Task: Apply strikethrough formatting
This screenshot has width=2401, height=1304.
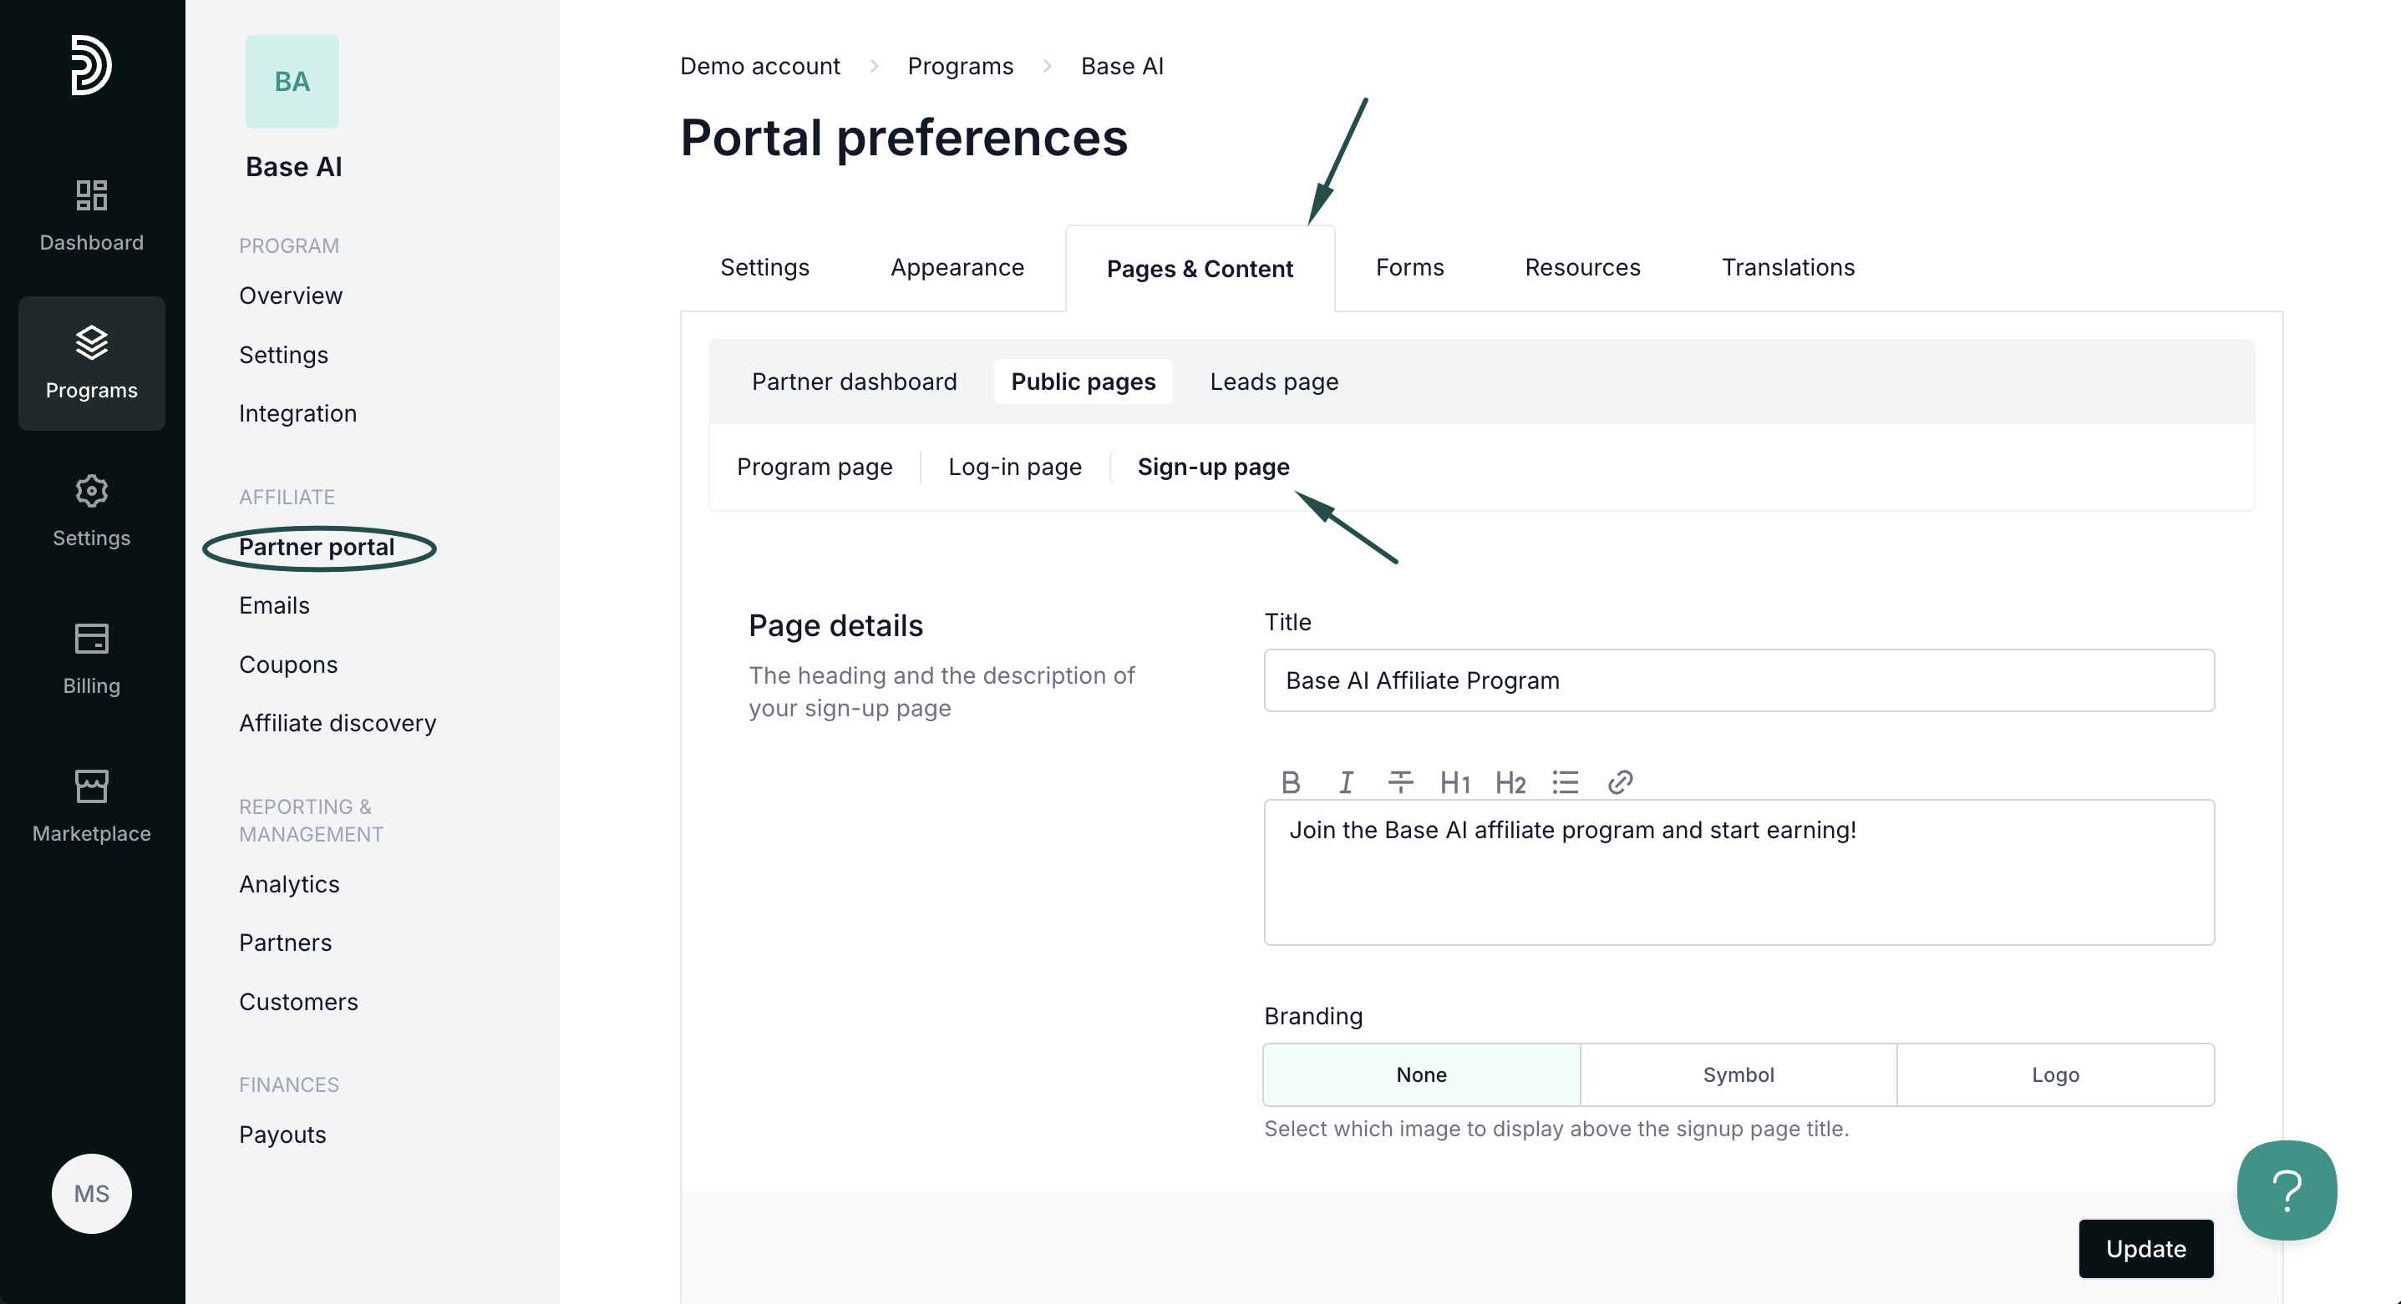Action: [x=1400, y=782]
